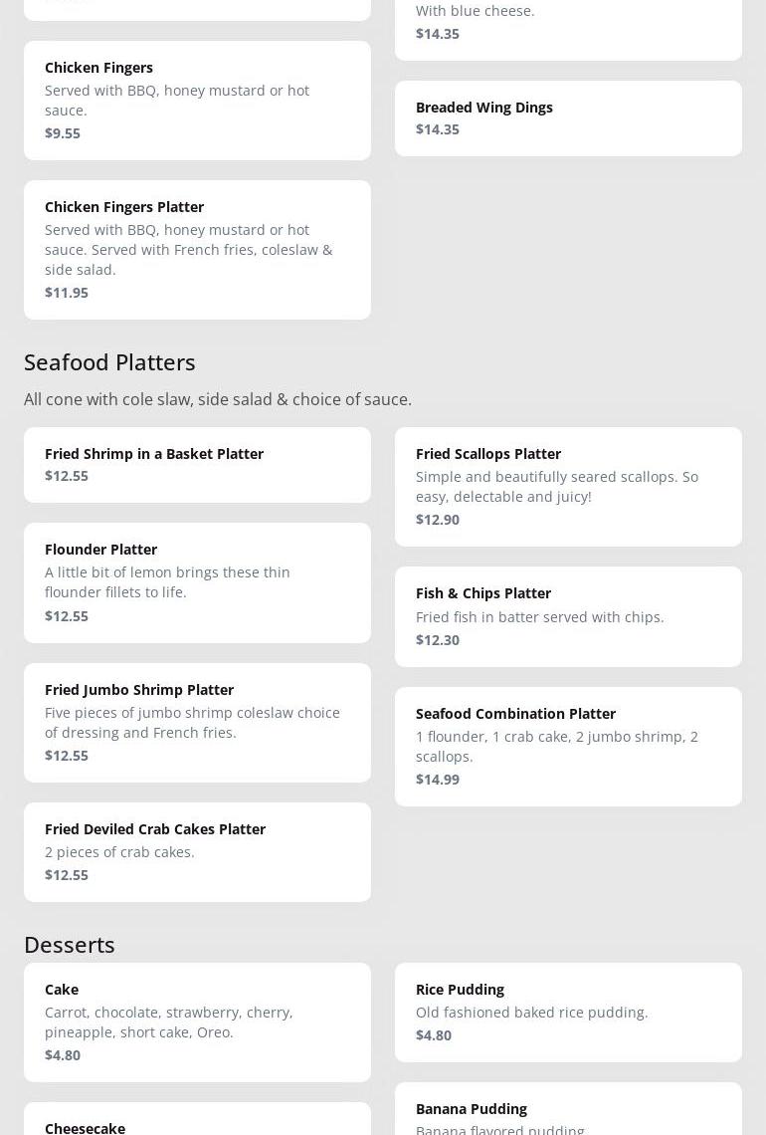Image resolution: width=766 pixels, height=1135 pixels.
Task: Pick Fried Jumbo Shrimp Platter
Action: pyautogui.click(x=197, y=722)
